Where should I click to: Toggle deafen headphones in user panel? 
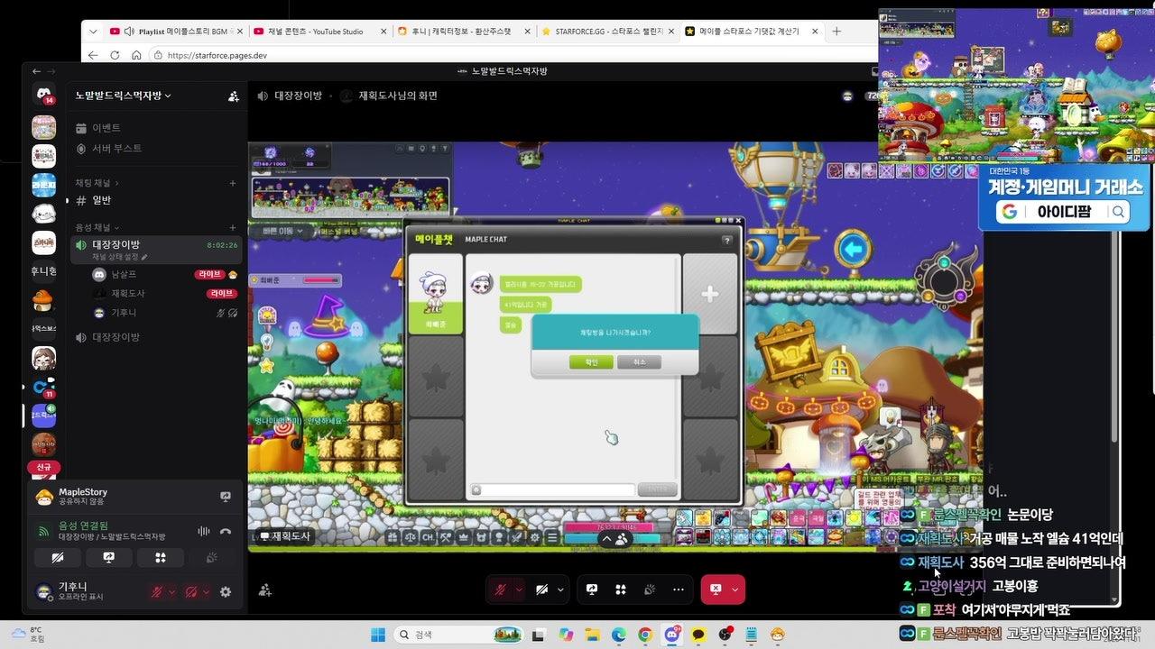[190, 592]
